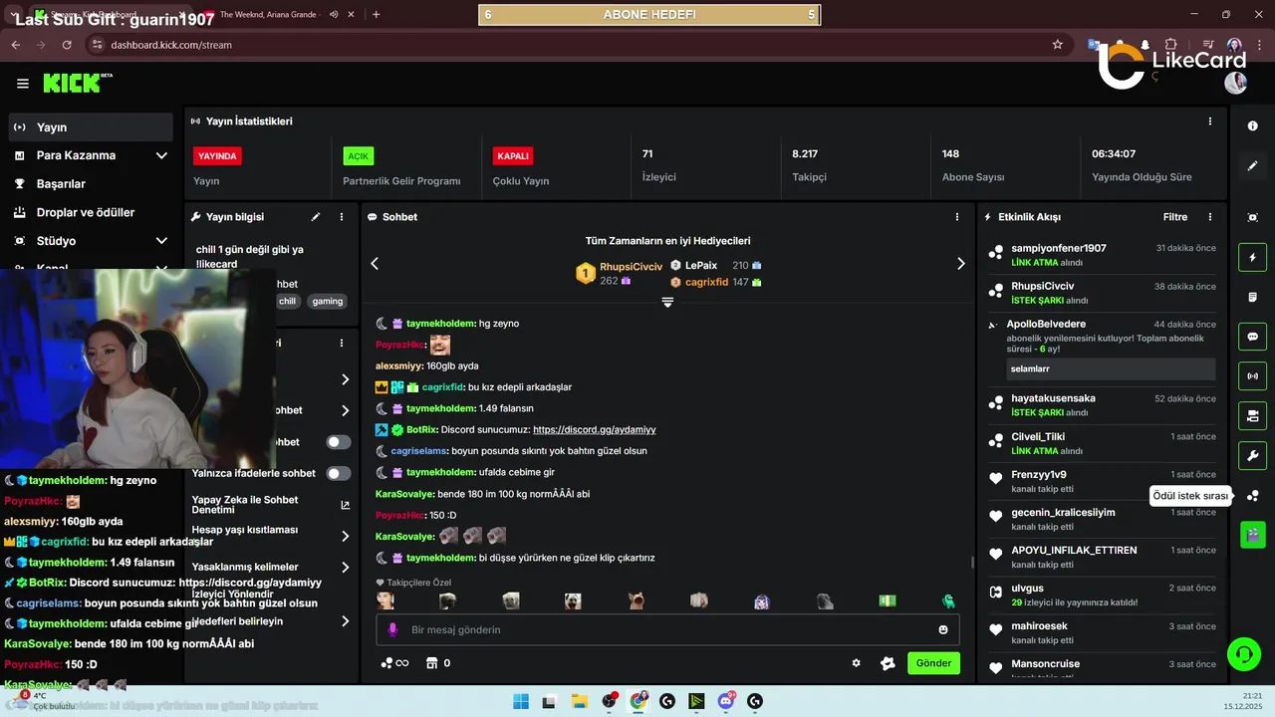The height and width of the screenshot is (717, 1275).
Task: Open the green headset support button
Action: [x=1243, y=654]
